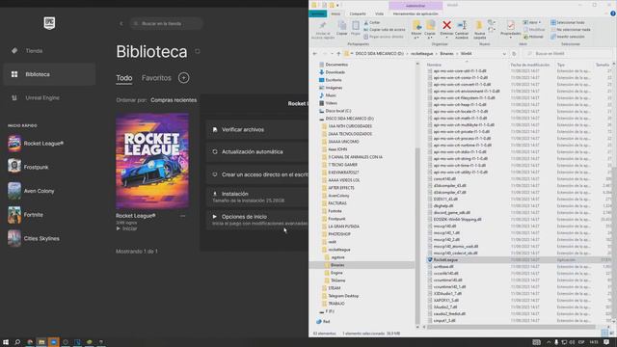Switch to the Todo library tab
This screenshot has width=617, height=347.
click(124, 78)
